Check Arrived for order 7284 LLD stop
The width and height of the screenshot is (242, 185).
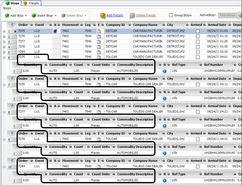point(197,52)
